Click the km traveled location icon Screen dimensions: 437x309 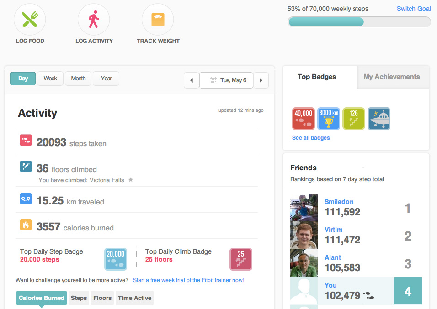point(26,199)
